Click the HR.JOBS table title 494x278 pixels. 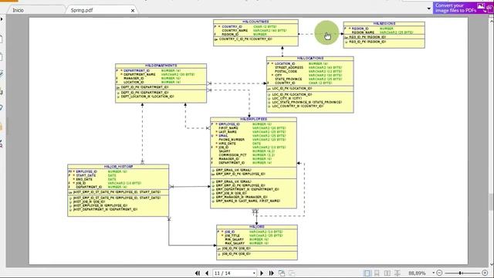tap(257, 226)
